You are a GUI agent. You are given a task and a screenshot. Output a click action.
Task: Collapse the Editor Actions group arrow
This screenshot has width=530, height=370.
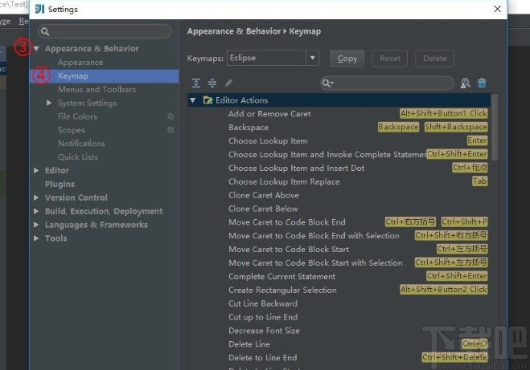point(193,100)
